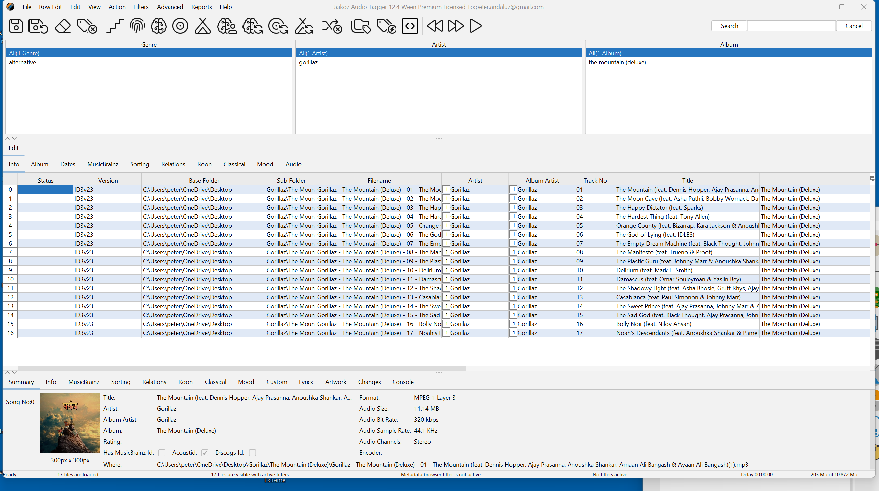Toggle the Has MusicBrainz Id checkbox
Viewport: 879px width, 491px height.
162,453
